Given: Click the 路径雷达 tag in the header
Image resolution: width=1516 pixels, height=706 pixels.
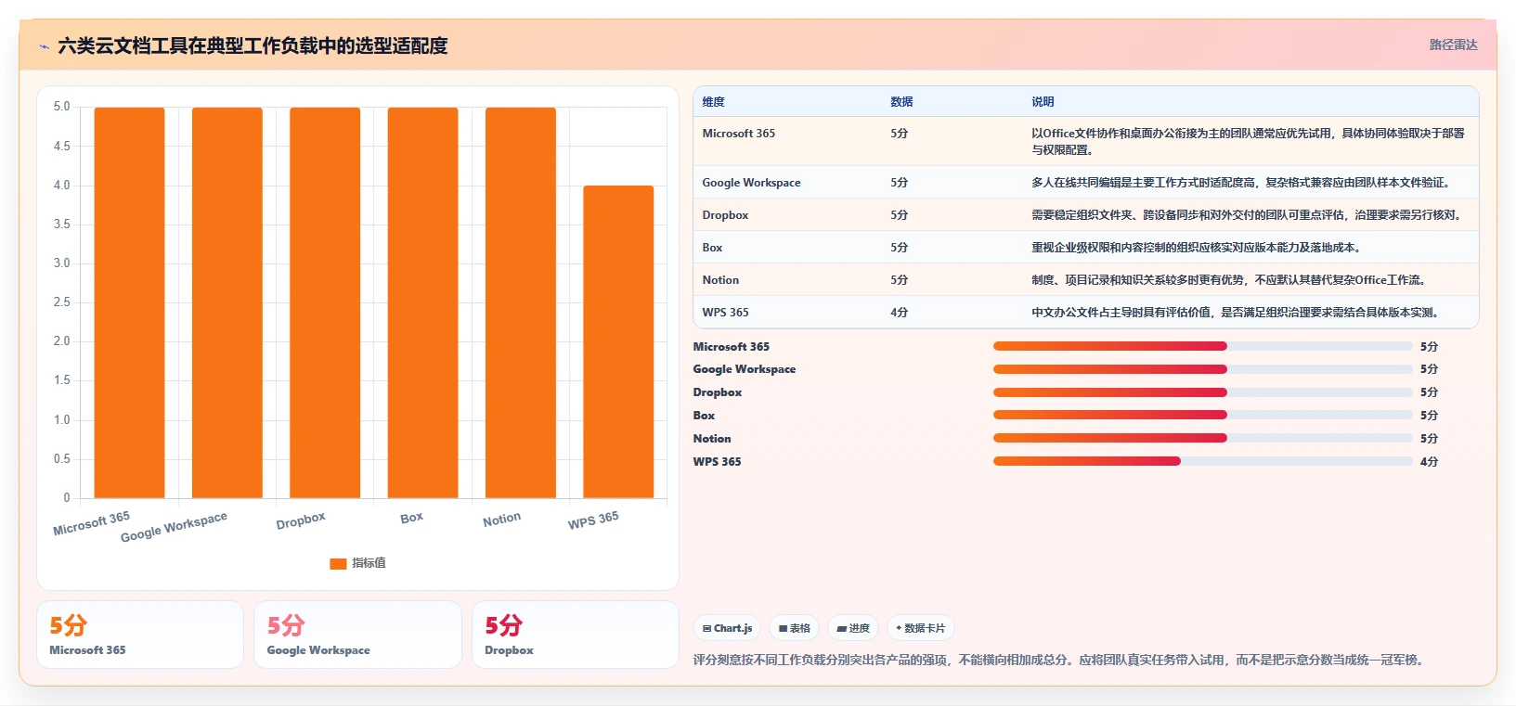Looking at the screenshot, I should [1453, 45].
